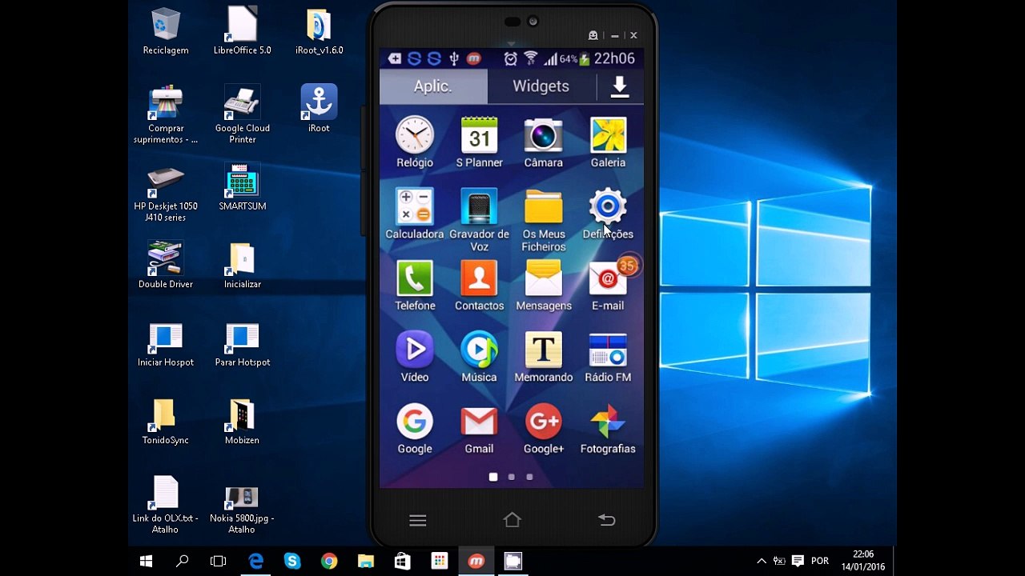
Task: Open the taskbar clock showing 22:06
Action: [863, 561]
